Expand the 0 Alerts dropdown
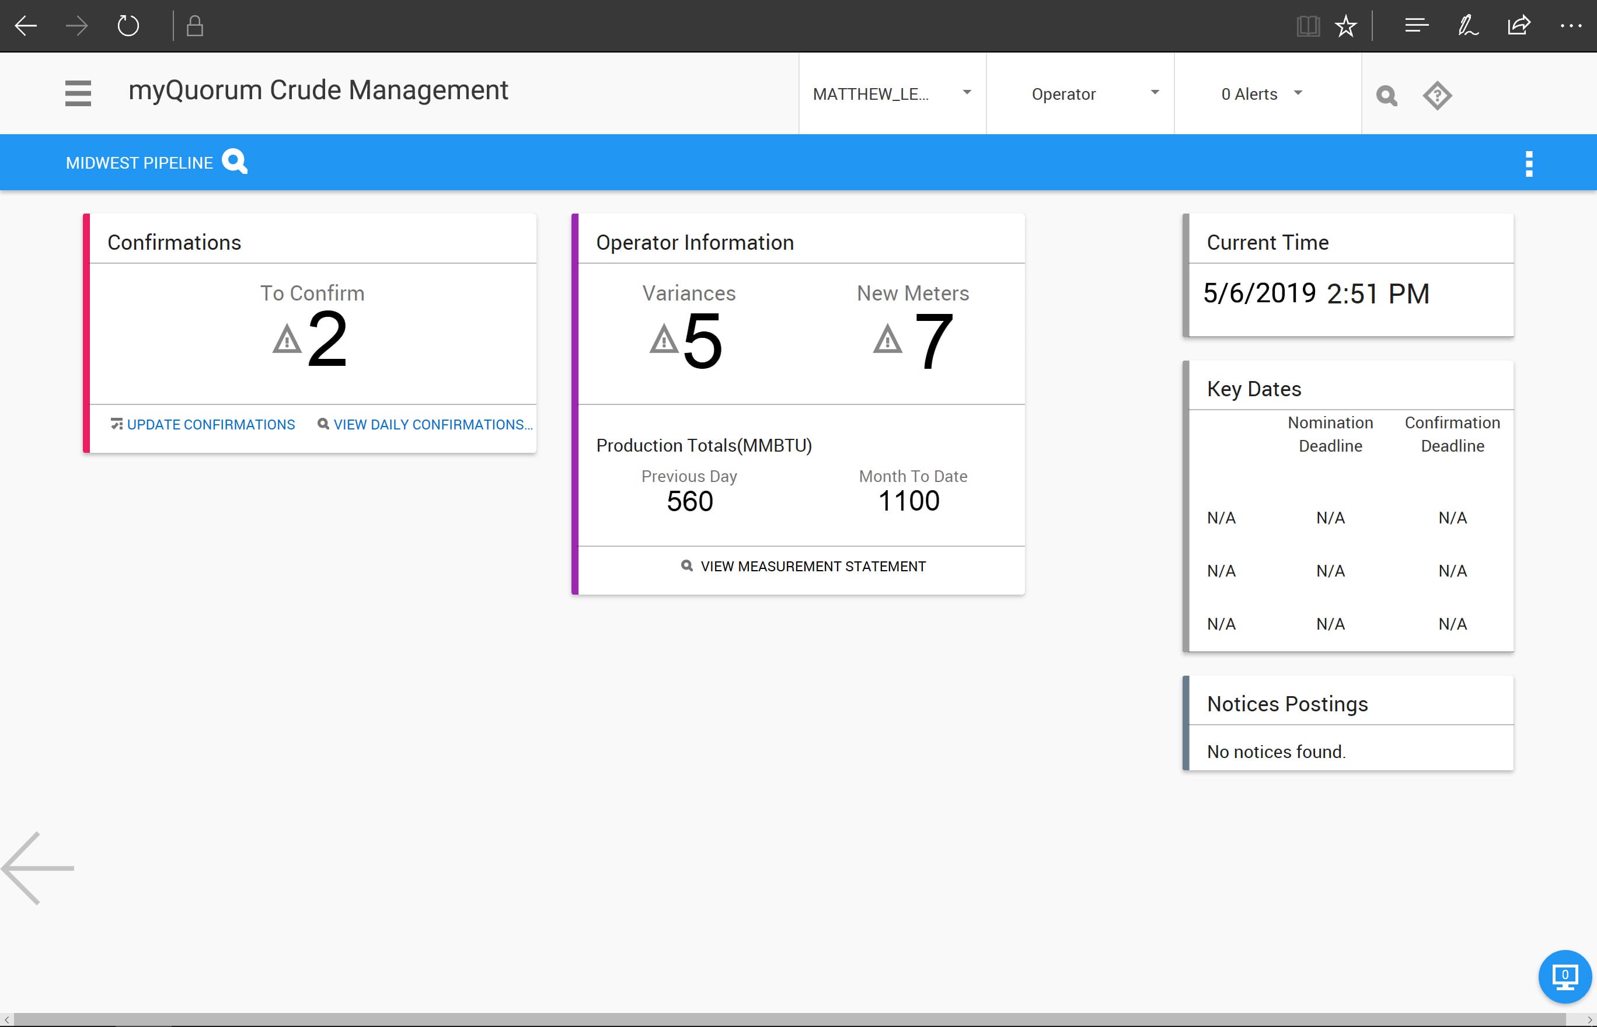 click(1267, 94)
